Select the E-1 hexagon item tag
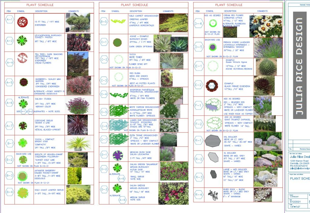The image size is (310, 213). 199,66
